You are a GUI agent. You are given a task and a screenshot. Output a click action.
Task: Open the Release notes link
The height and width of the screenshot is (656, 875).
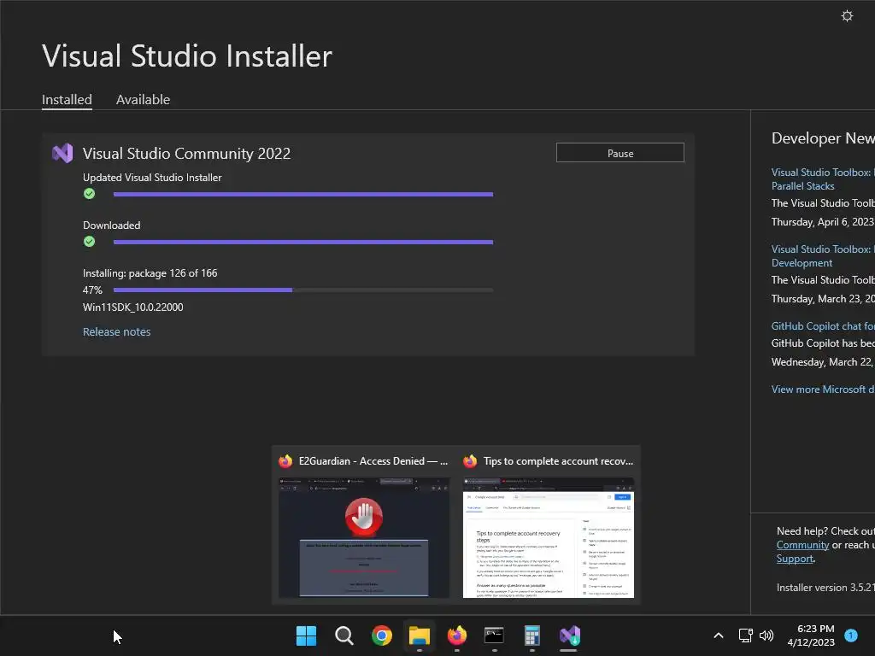[x=116, y=332]
